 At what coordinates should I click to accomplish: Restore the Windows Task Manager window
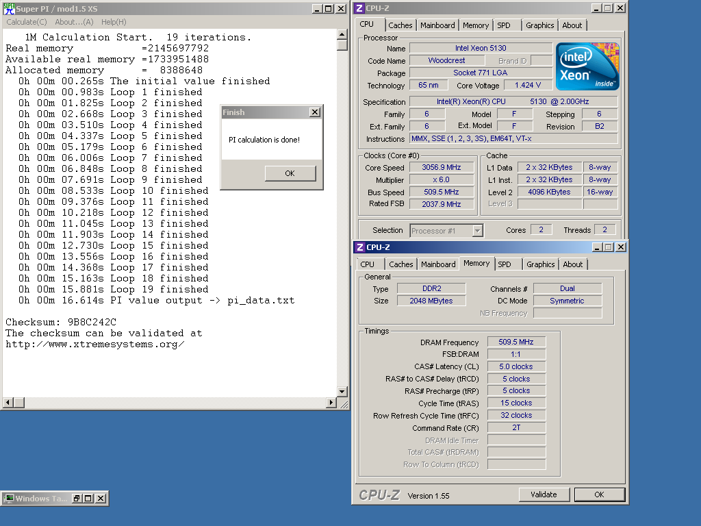tap(77, 499)
